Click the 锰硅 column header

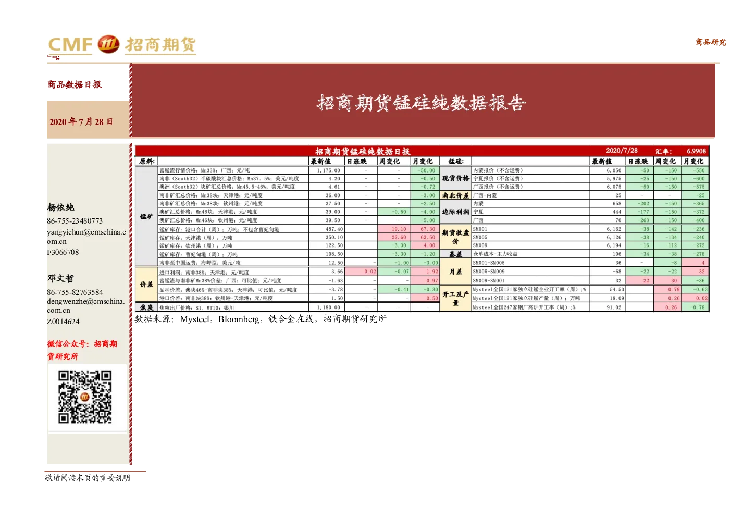coord(456,162)
